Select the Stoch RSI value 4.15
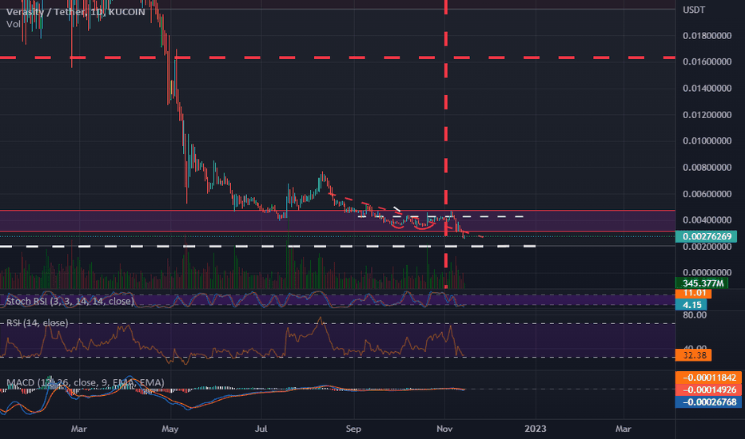The width and height of the screenshot is (745, 439). coord(691,305)
